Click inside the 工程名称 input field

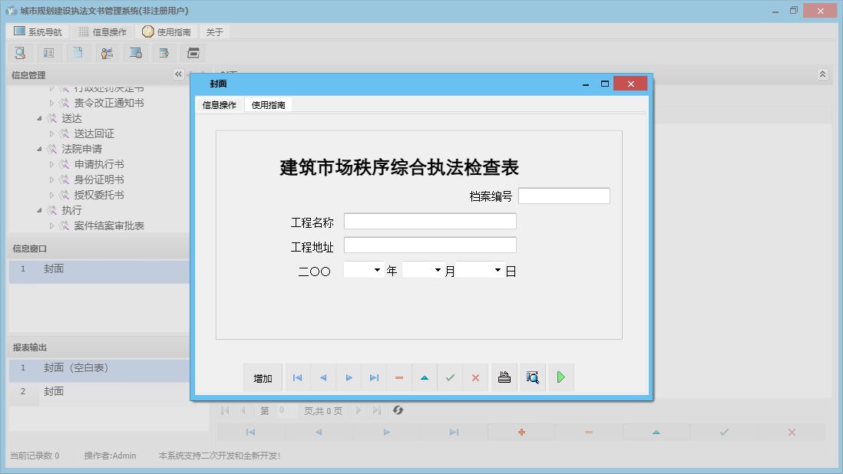coord(430,221)
